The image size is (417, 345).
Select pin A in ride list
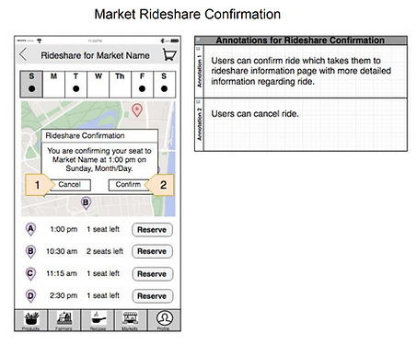point(30,229)
